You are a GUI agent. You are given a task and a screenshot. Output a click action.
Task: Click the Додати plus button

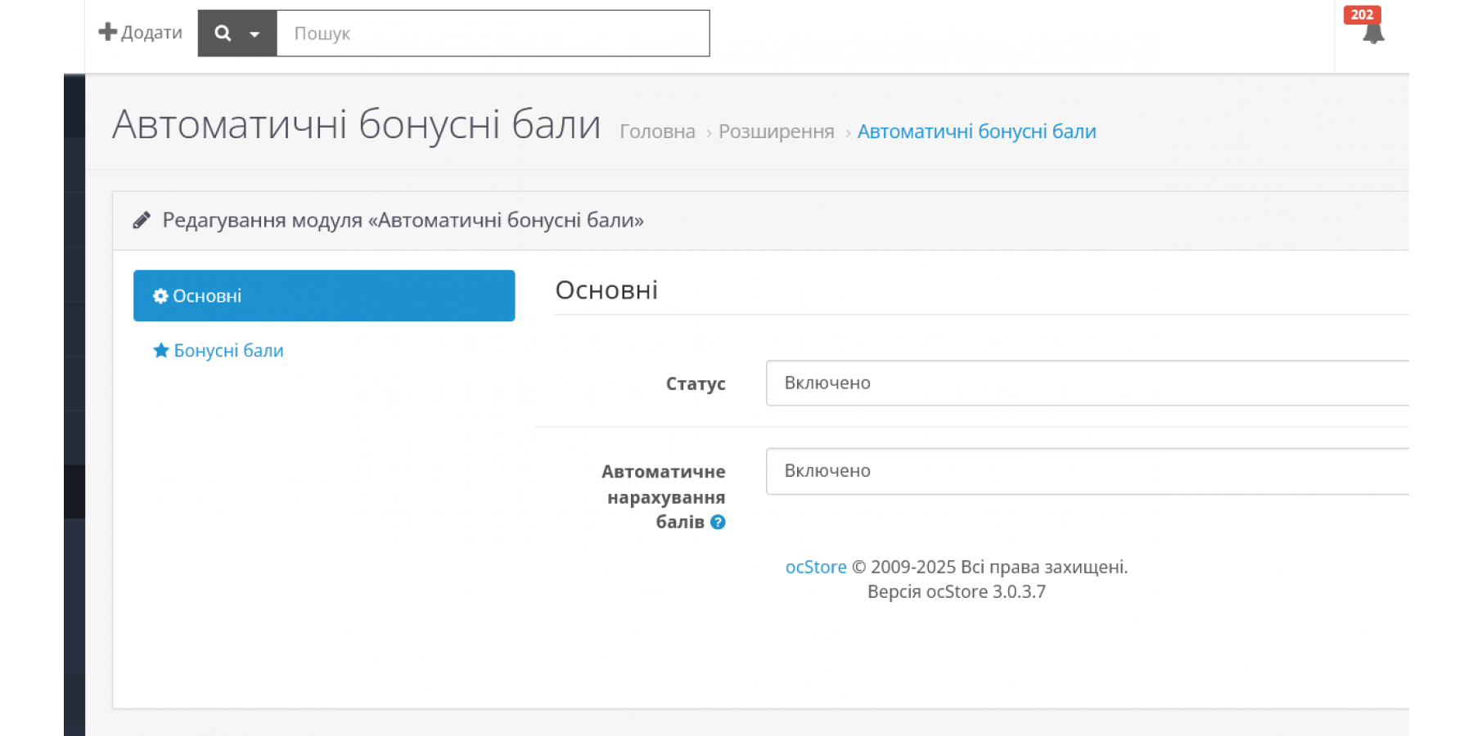pyautogui.click(x=140, y=33)
